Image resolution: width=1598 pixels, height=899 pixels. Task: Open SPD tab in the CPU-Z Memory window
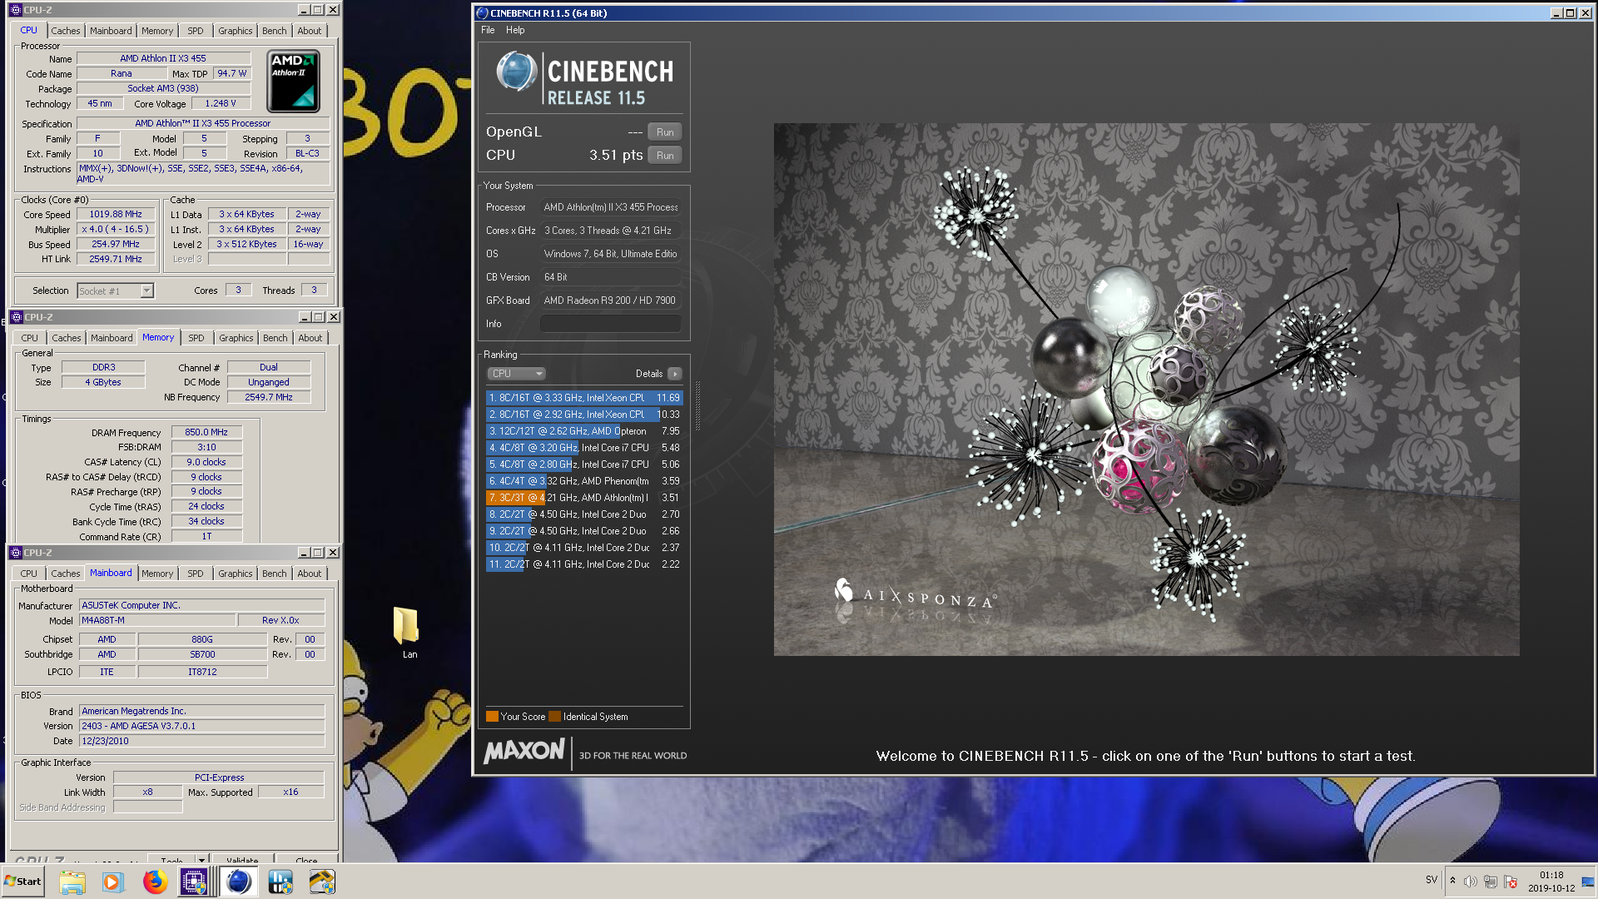tap(196, 338)
